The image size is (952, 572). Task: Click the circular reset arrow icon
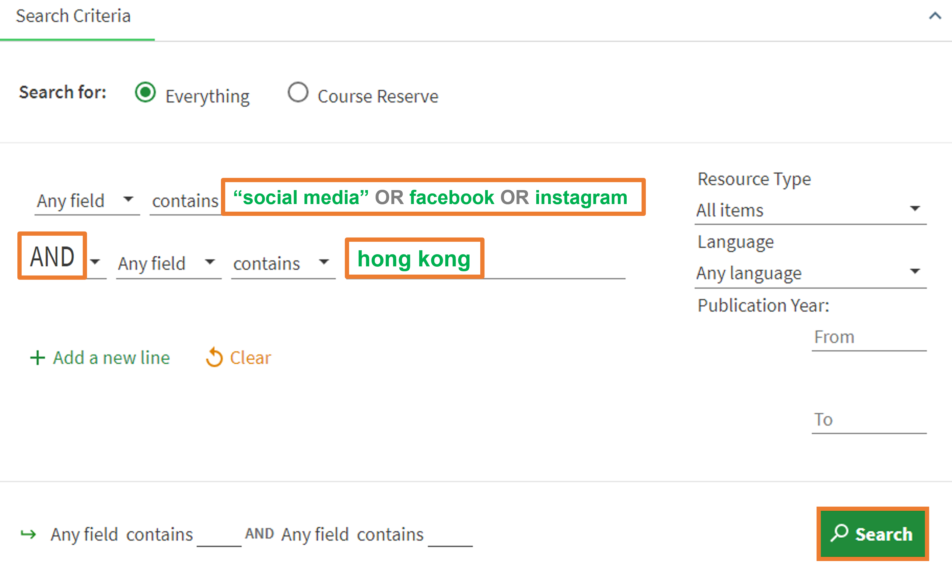point(214,357)
